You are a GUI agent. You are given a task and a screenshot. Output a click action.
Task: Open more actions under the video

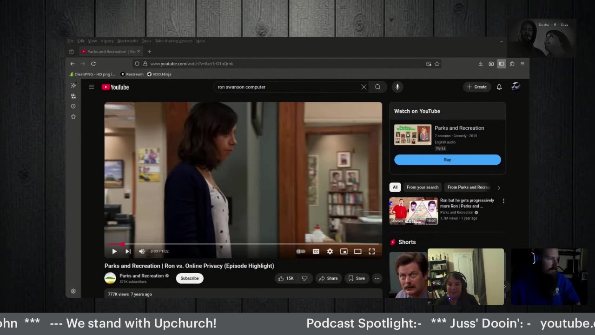point(377,278)
